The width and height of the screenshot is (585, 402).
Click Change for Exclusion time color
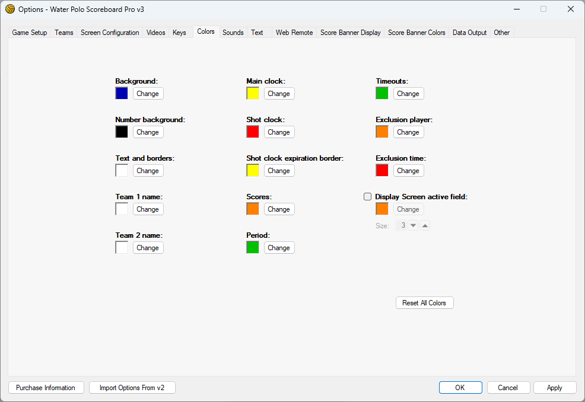pyautogui.click(x=408, y=171)
